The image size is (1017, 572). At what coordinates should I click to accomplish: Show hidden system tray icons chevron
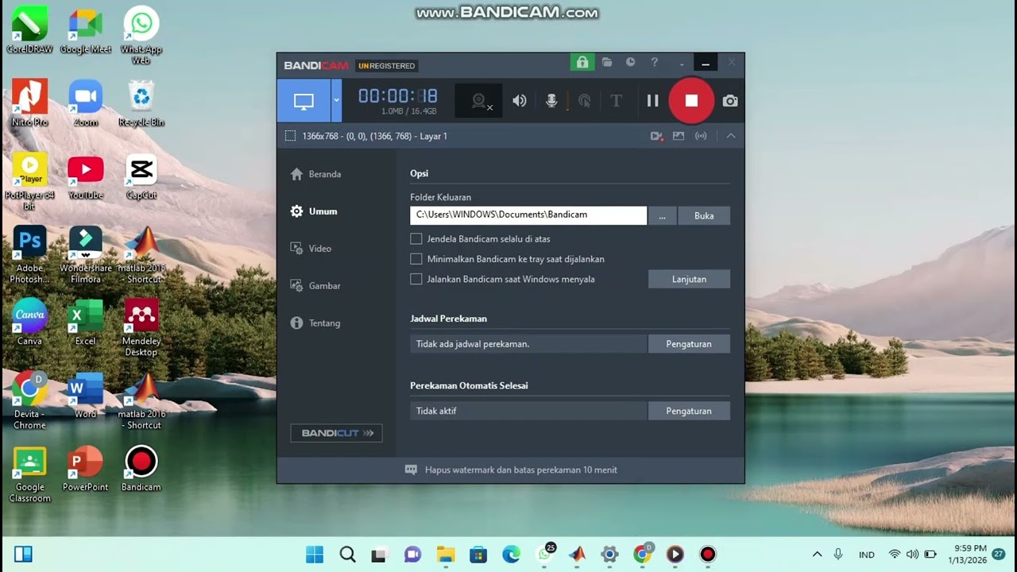(x=817, y=555)
